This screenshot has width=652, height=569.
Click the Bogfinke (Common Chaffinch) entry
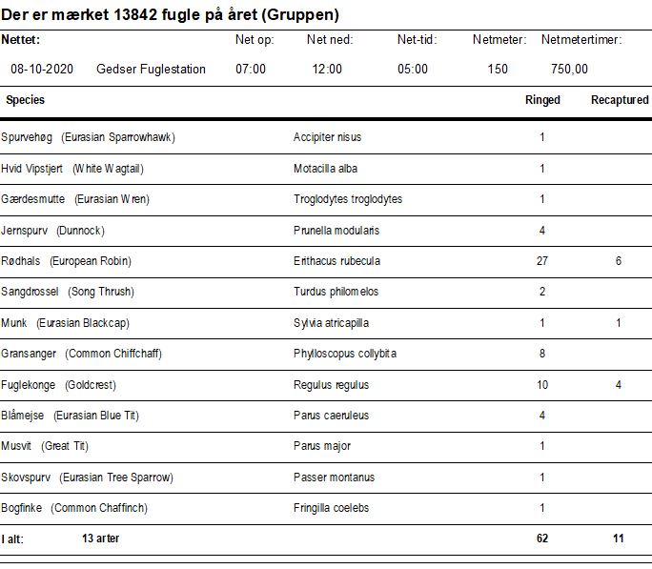(x=74, y=508)
